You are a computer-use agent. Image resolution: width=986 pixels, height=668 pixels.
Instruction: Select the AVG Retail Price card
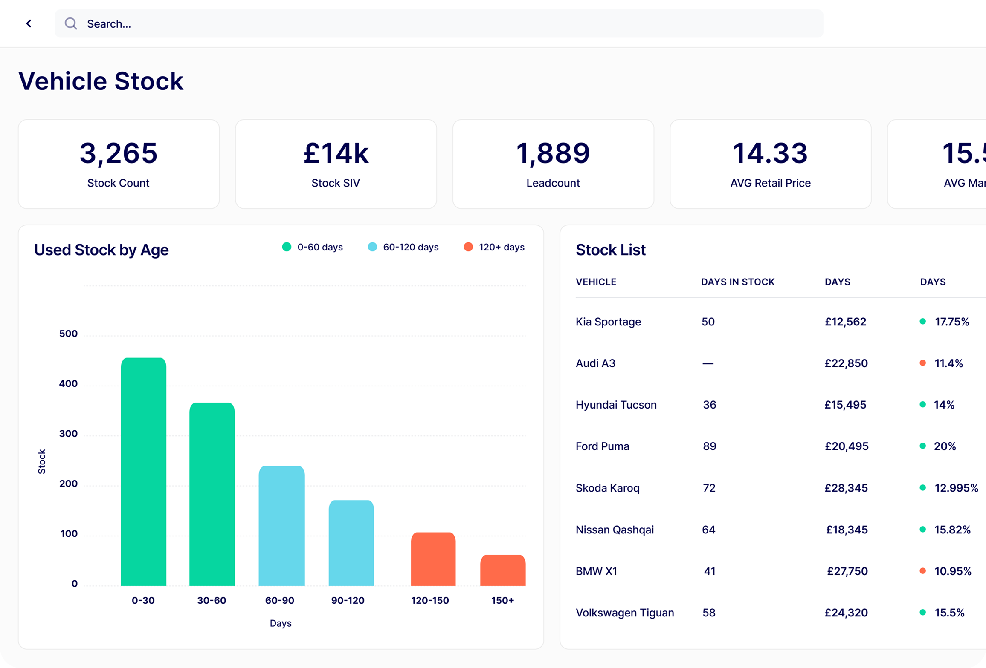[770, 164]
